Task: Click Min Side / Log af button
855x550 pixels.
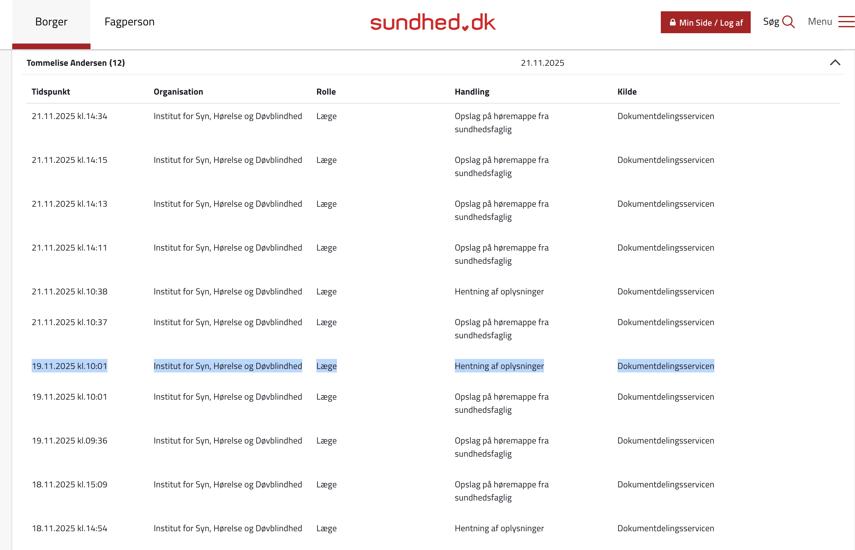Action: tap(710, 23)
